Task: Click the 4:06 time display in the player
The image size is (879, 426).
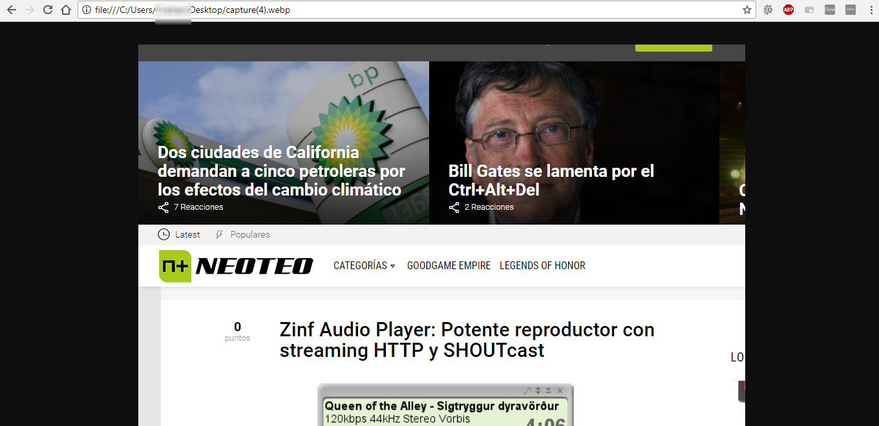Action: (x=545, y=421)
